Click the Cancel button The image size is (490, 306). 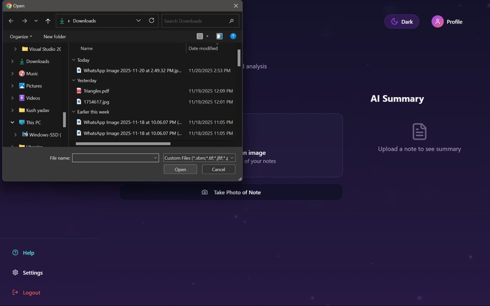tap(218, 169)
